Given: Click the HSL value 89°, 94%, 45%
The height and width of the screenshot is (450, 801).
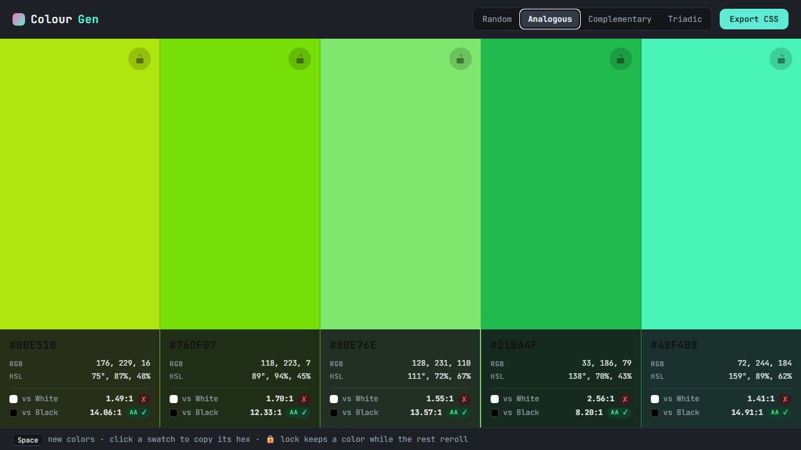Looking at the screenshot, I should click(x=281, y=376).
